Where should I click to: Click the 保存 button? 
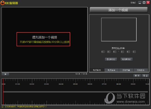pos(137,76)
